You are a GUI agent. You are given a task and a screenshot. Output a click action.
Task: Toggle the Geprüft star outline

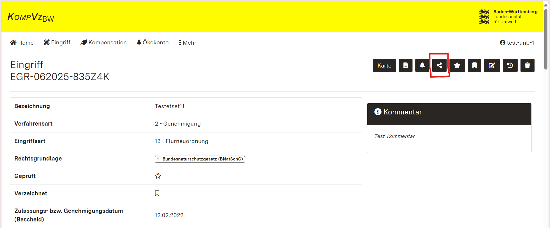158,176
